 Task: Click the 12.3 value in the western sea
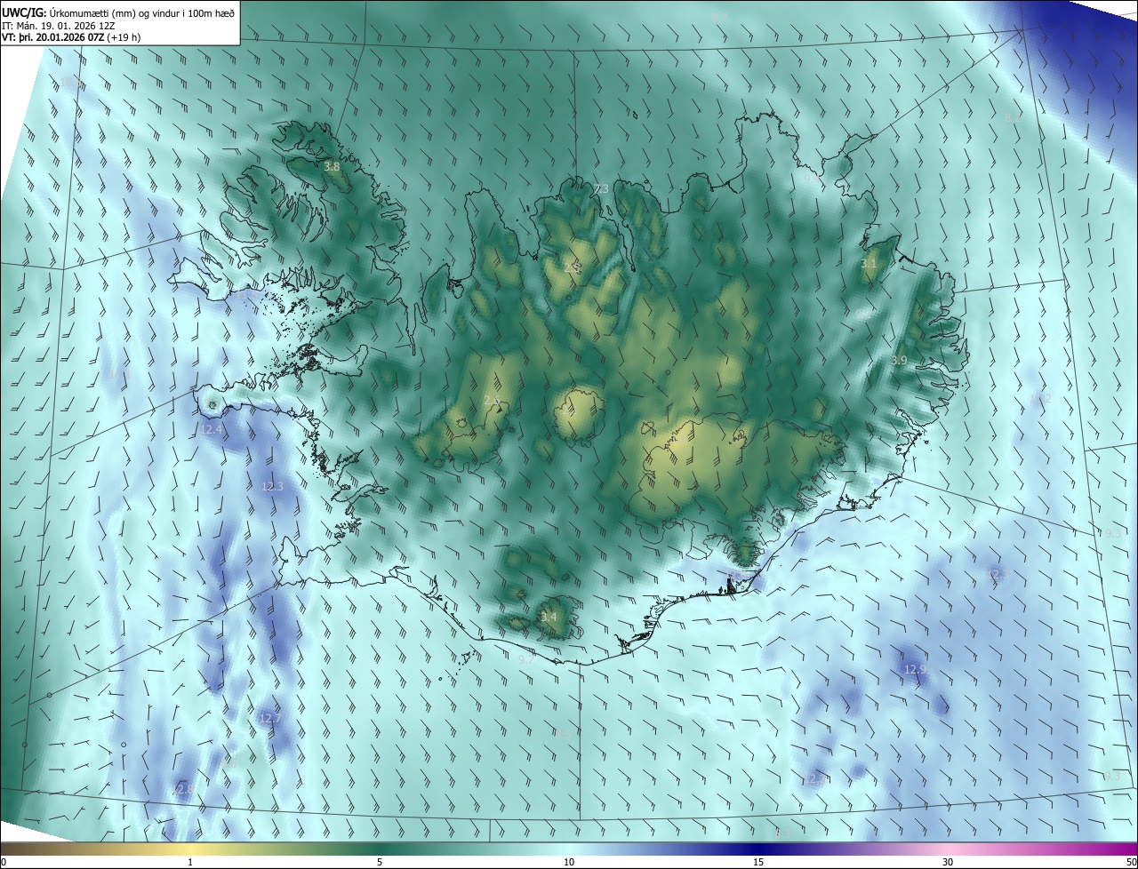(x=272, y=487)
